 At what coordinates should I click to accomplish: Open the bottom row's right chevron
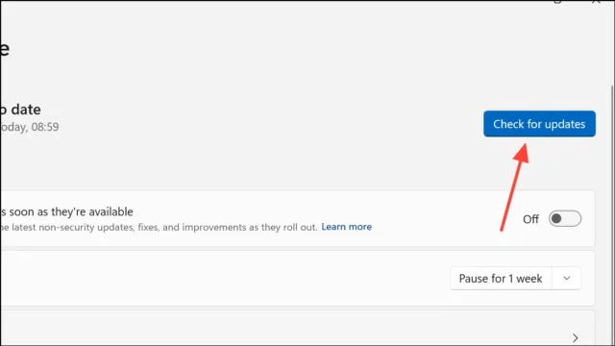575,337
